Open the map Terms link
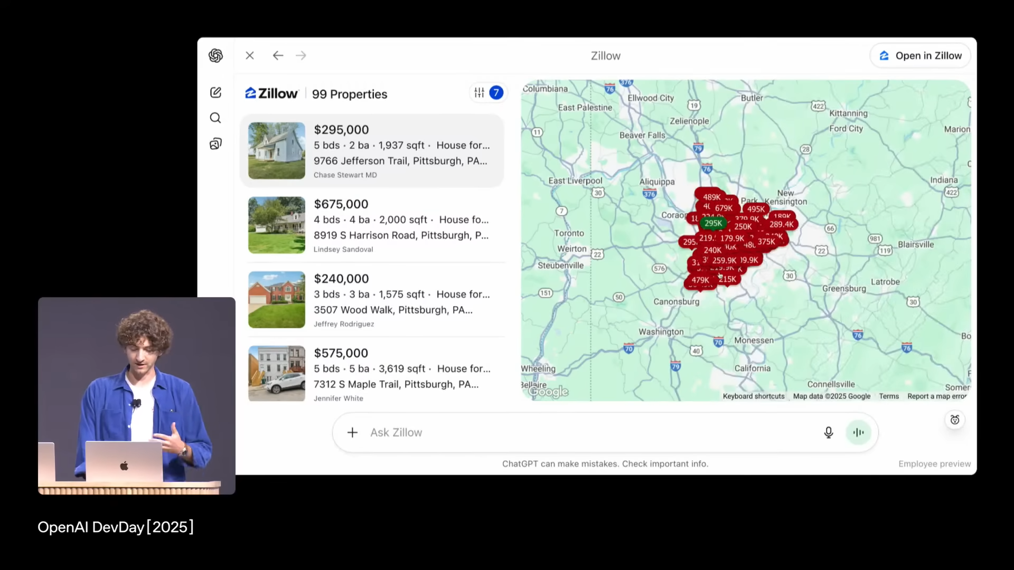This screenshot has height=570, width=1014. point(889,396)
